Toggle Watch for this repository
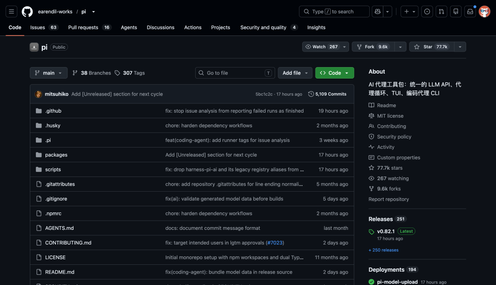 tap(321, 47)
